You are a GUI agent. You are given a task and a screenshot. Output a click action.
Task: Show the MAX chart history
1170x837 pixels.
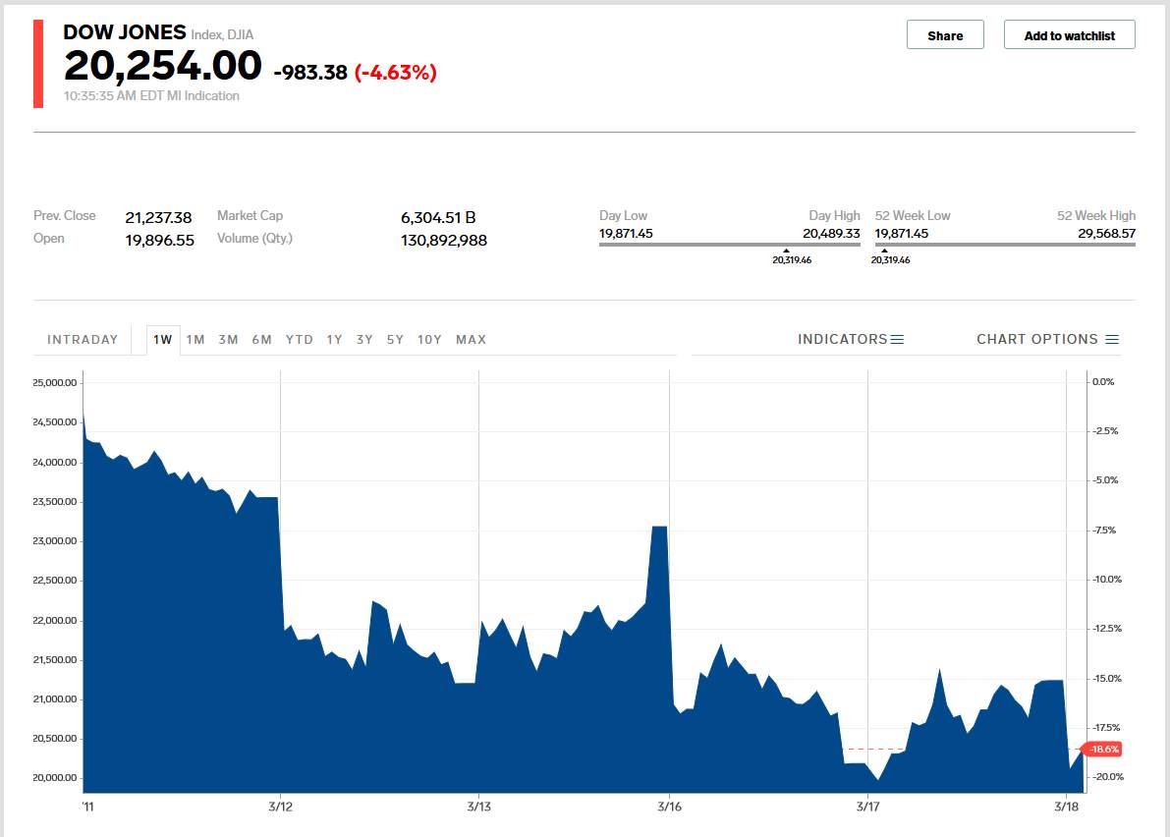471,340
